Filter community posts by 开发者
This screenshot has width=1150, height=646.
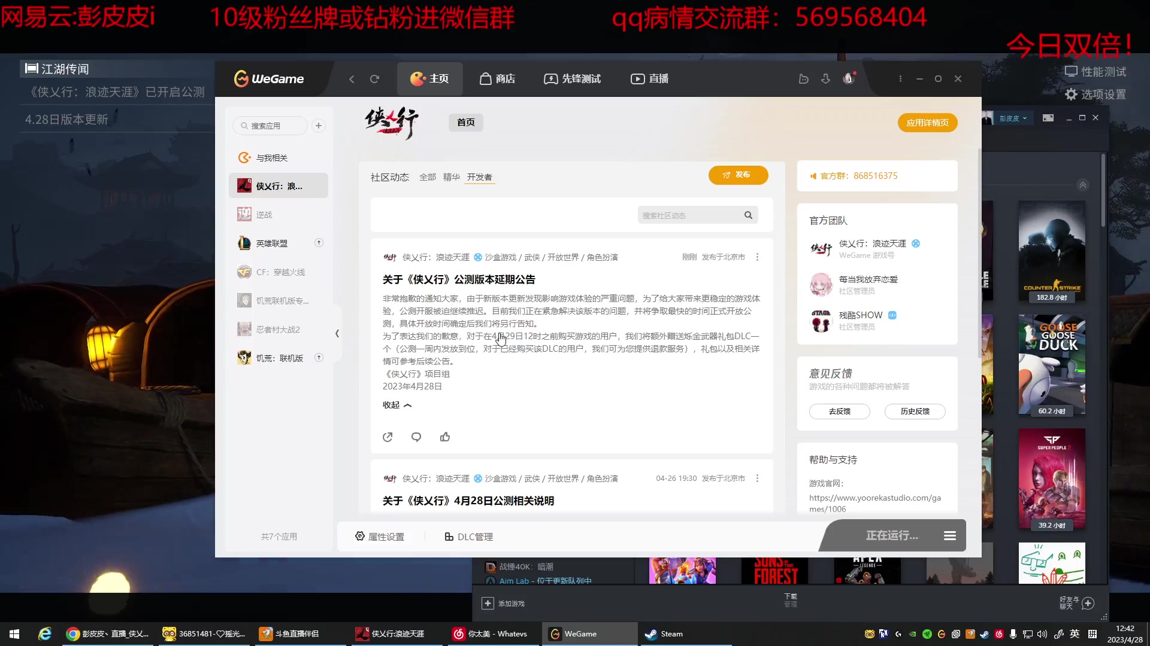(480, 177)
